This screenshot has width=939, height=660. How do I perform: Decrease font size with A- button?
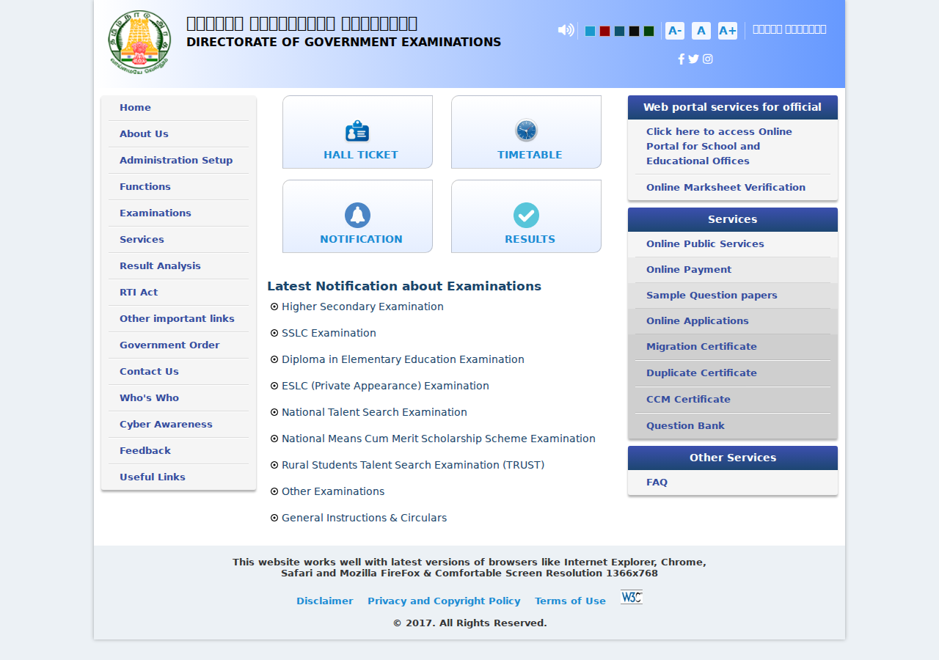pos(675,31)
